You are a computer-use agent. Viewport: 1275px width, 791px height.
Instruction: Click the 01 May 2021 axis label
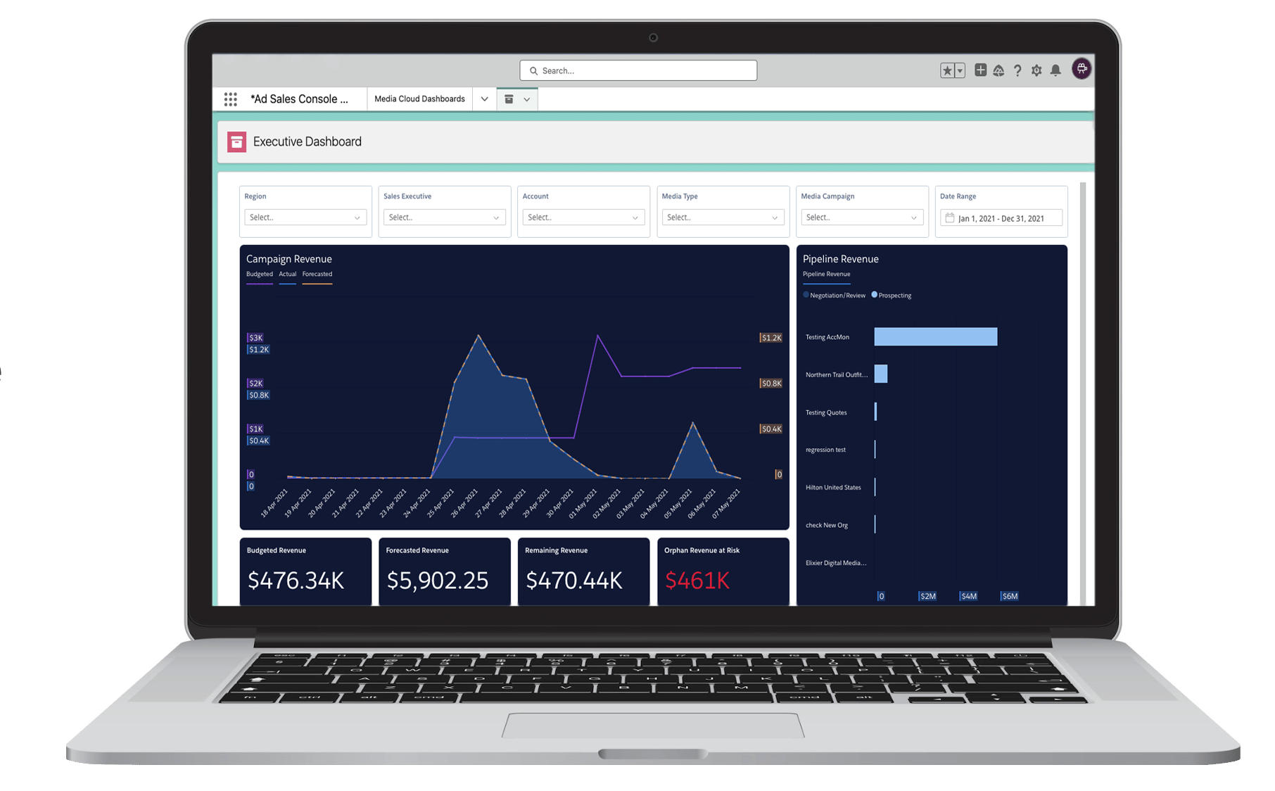pyautogui.click(x=583, y=503)
